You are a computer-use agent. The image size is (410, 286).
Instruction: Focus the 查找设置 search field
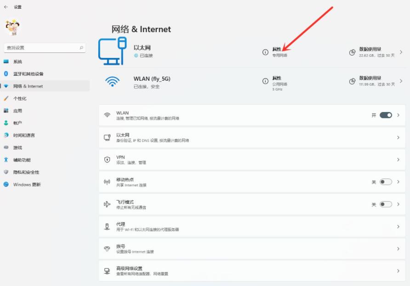click(x=45, y=48)
